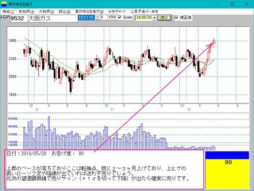Click the year label 17 on timeline
Image resolution: width=254 pixels, height=191 pixels.
(112, 110)
